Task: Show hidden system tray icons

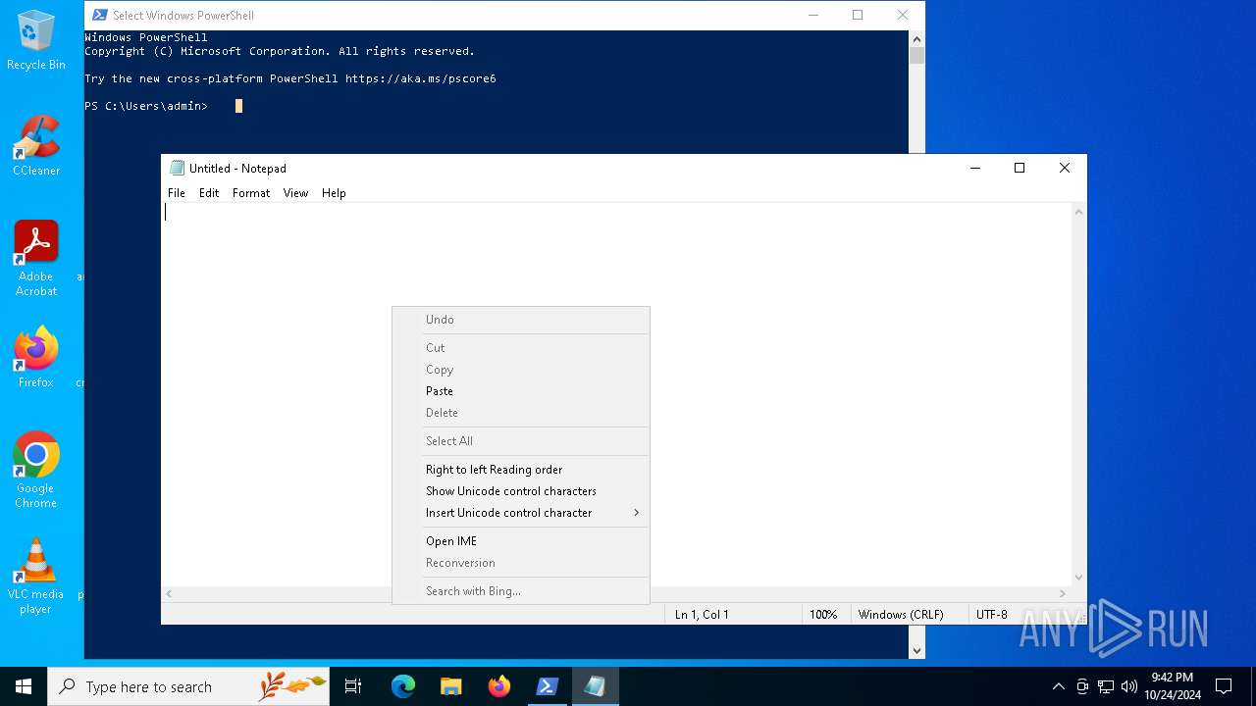Action: tap(1058, 686)
